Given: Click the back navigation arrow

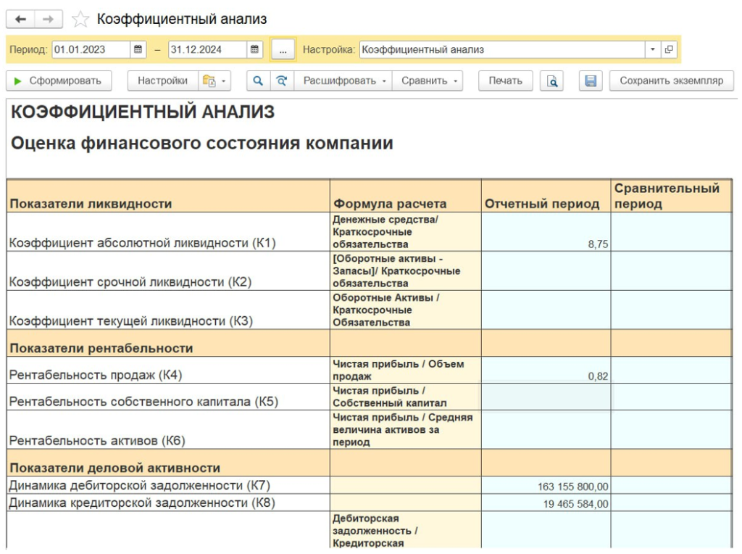Looking at the screenshot, I should pos(22,19).
